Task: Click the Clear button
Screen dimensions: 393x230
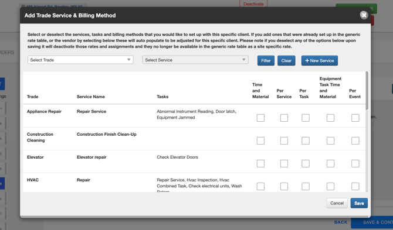Action: pos(286,60)
